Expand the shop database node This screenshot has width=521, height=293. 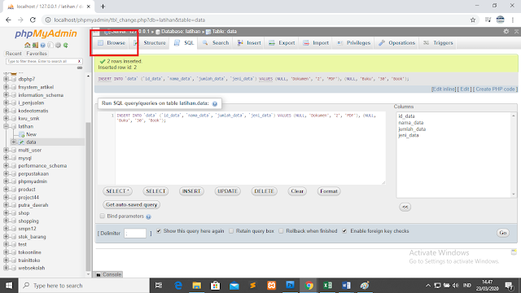[x=6, y=213]
